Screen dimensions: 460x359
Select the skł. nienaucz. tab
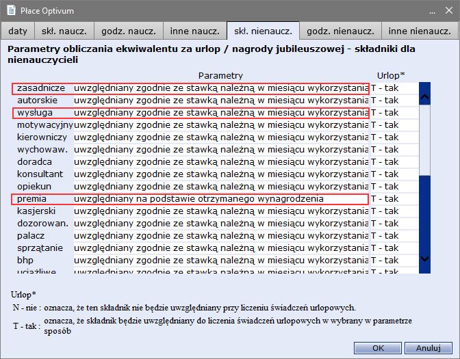pyautogui.click(x=263, y=31)
